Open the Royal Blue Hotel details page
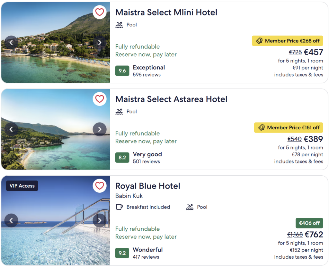 pos(148,186)
